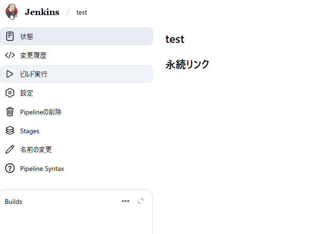Click the Pipeline Syntax question mark icon
320x234 pixels.
10,169
